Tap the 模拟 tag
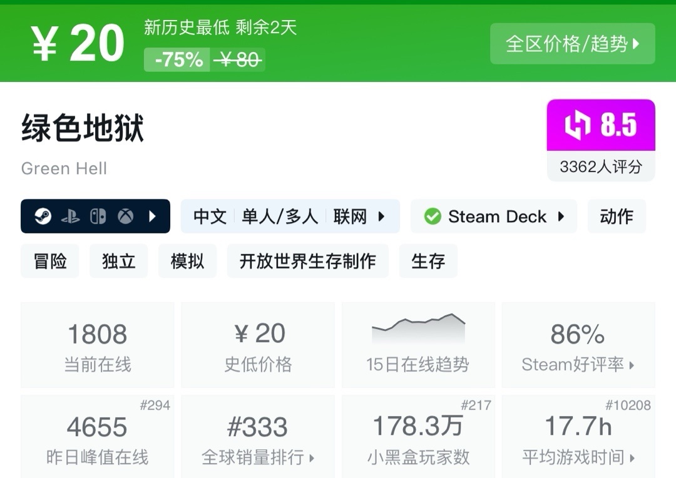This screenshot has width=676, height=478. pos(188,261)
